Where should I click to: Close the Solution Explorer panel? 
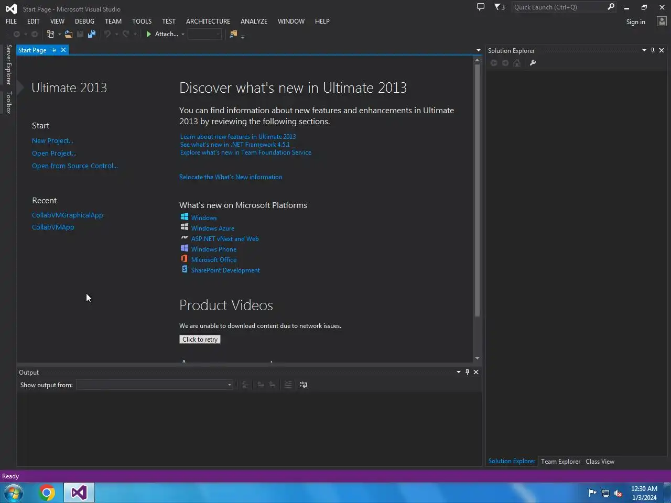pyautogui.click(x=662, y=50)
